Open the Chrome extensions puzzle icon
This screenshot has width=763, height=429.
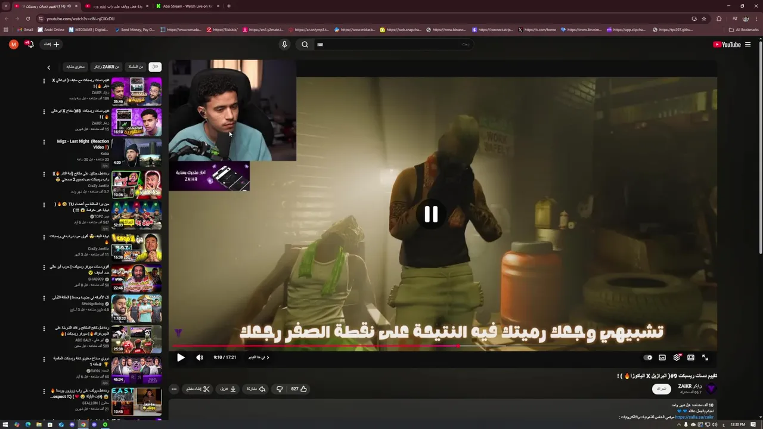coord(719,18)
